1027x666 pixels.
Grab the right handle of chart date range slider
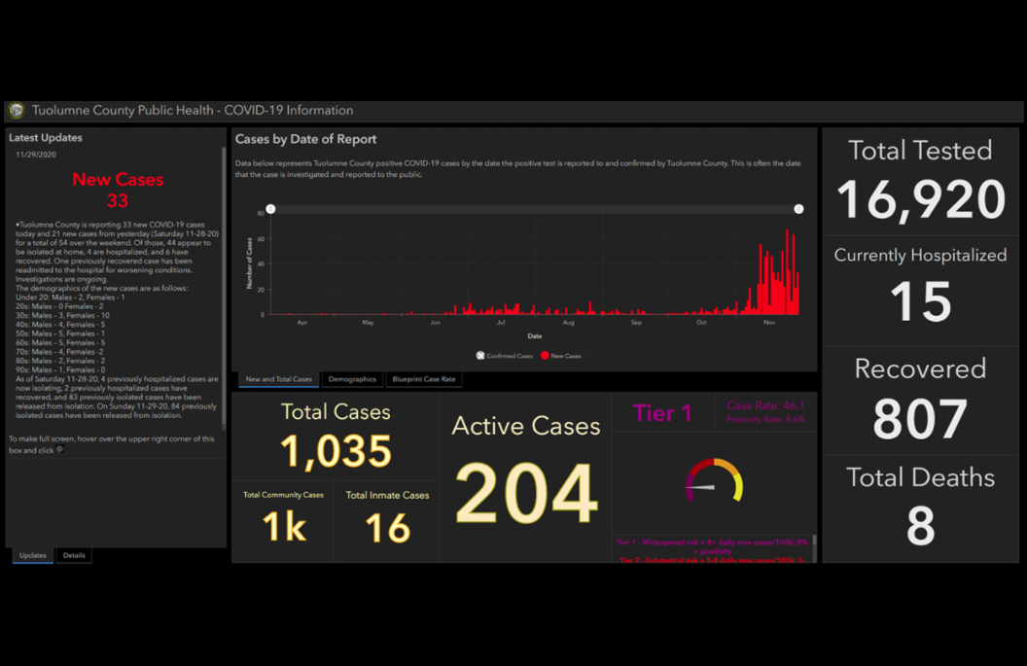coord(798,209)
